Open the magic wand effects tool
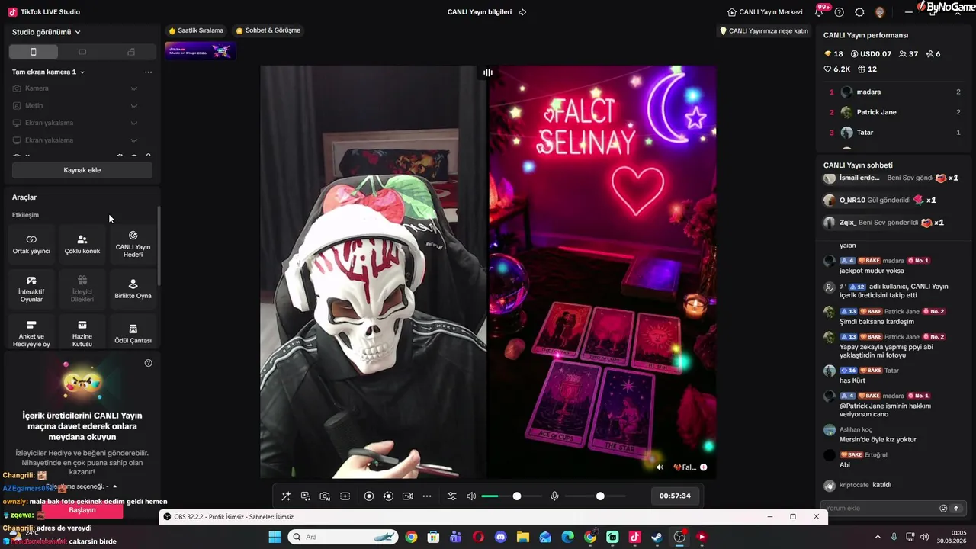Viewport: 976px width, 549px height. pos(286,496)
